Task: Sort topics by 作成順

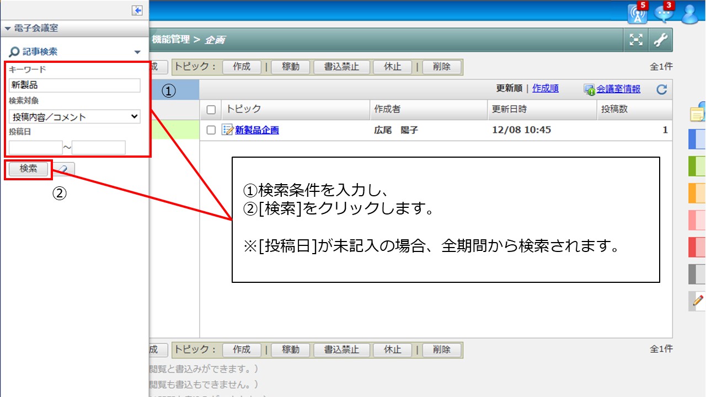Action: 545,88
